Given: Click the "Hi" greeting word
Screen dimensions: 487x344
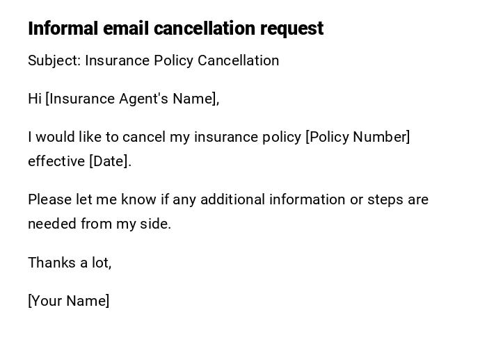Looking at the screenshot, I should tap(35, 99).
